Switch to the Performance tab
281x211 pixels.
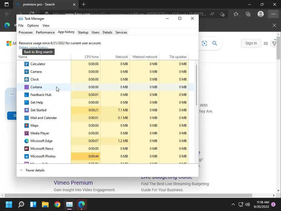coord(45,32)
